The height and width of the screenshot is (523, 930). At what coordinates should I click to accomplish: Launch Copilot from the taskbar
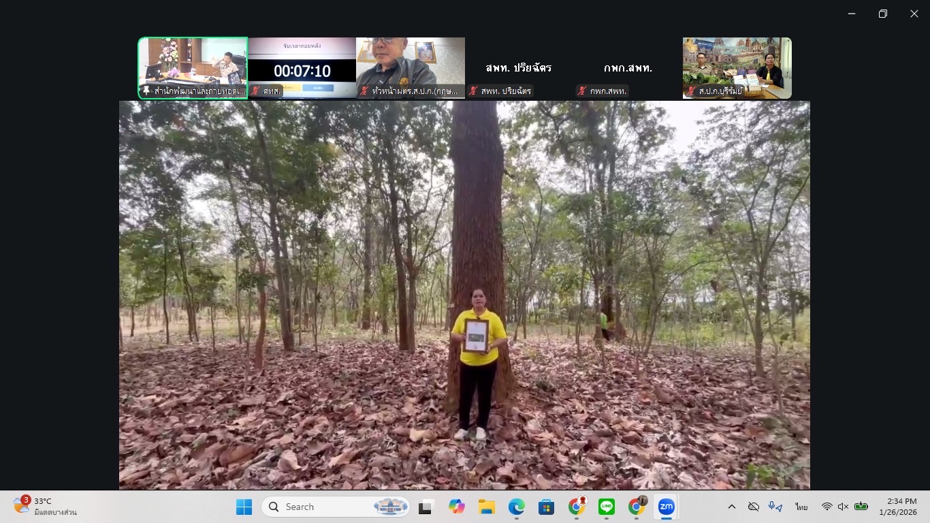coord(456,507)
